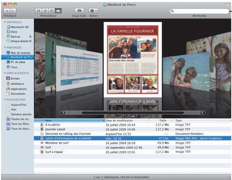Switch to Cover Flow view presentation

point(58,11)
